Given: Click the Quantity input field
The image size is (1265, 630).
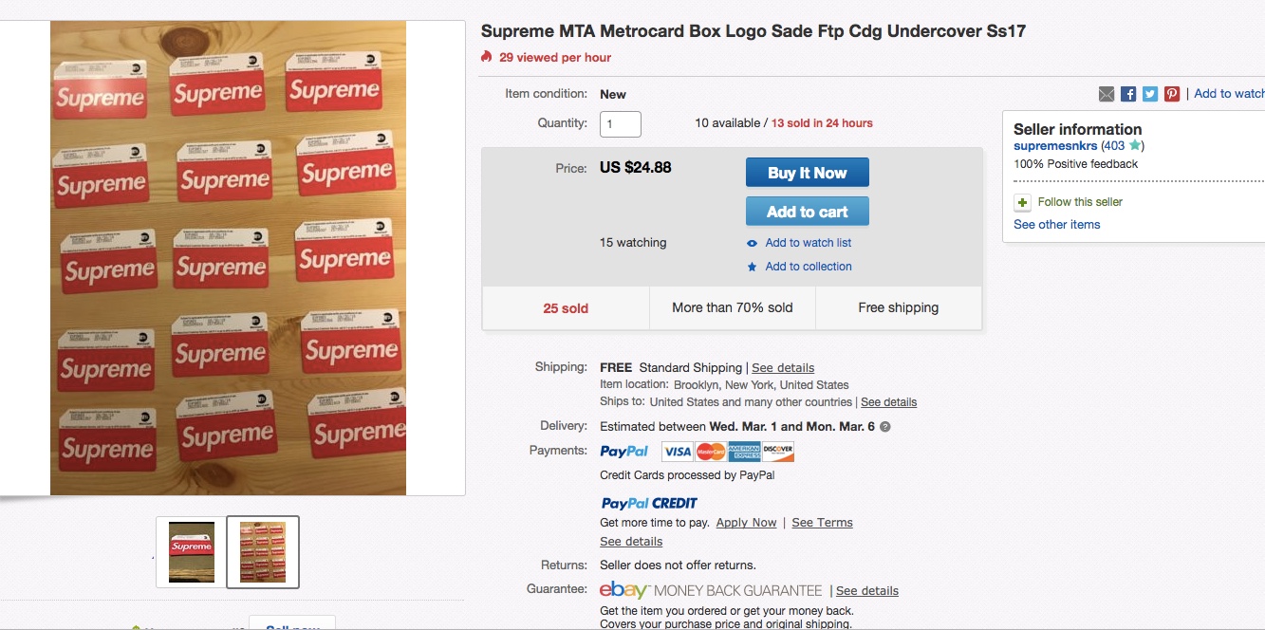Looking at the screenshot, I should click(621, 123).
